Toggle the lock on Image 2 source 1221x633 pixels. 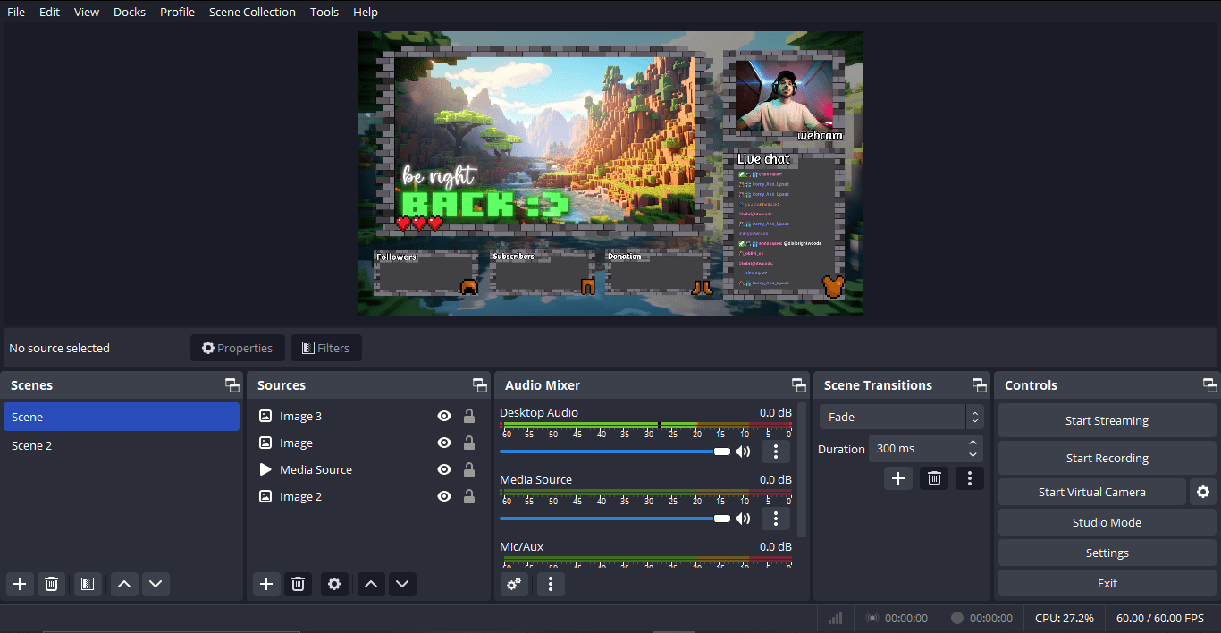469,496
